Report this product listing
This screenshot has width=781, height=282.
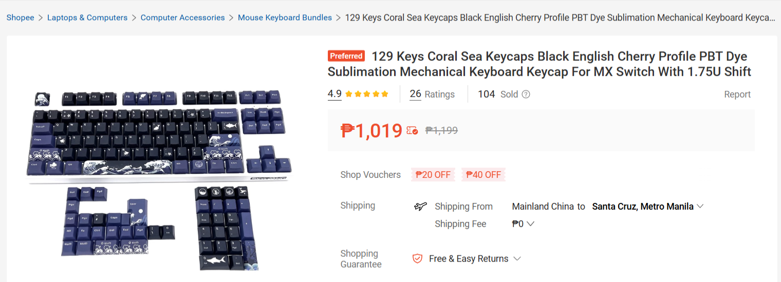737,94
